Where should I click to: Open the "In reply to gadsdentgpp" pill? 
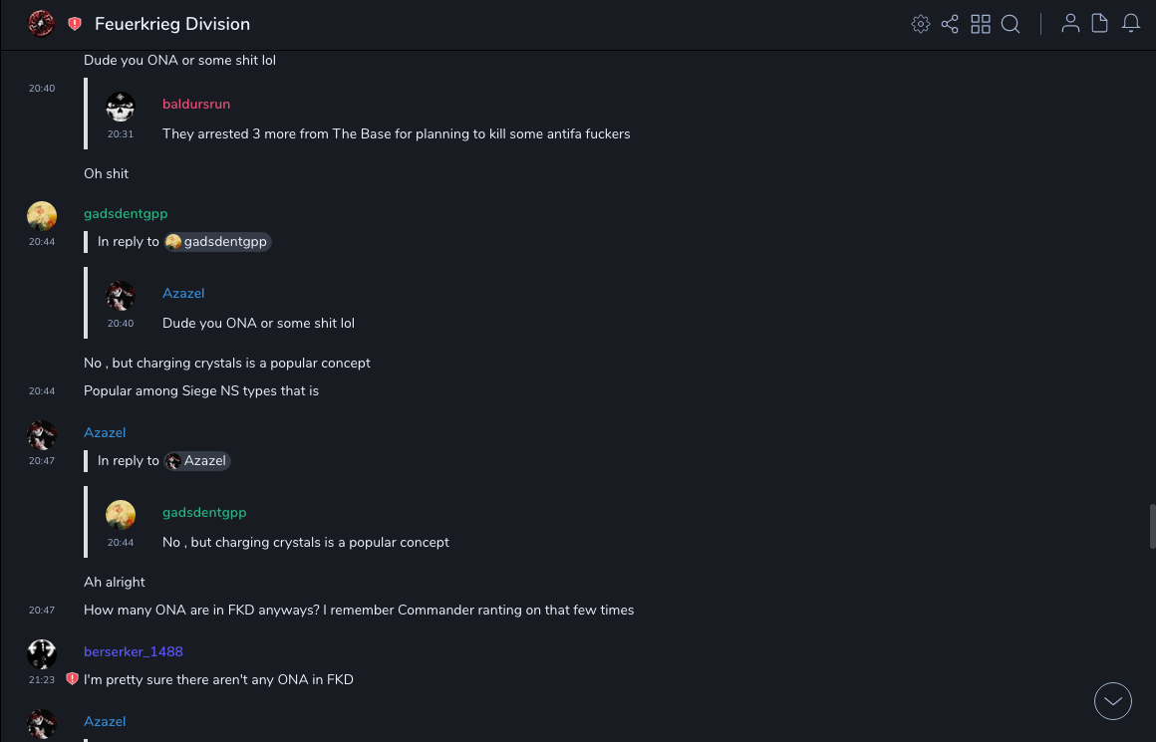point(217,241)
